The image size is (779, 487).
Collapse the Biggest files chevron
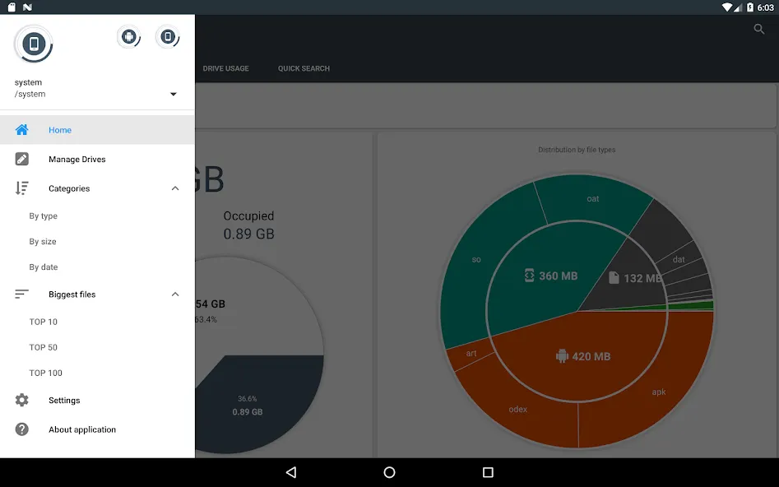point(175,295)
